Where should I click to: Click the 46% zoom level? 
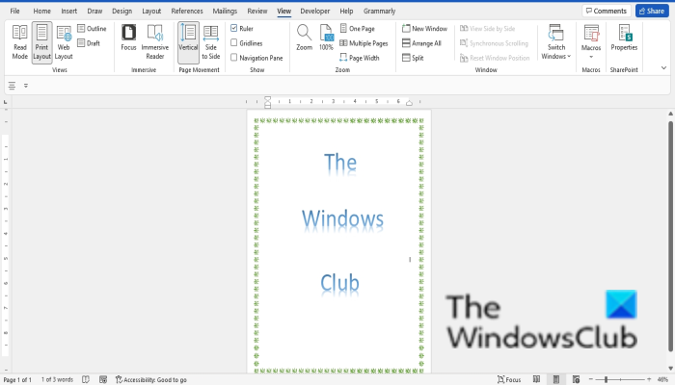tap(662, 379)
